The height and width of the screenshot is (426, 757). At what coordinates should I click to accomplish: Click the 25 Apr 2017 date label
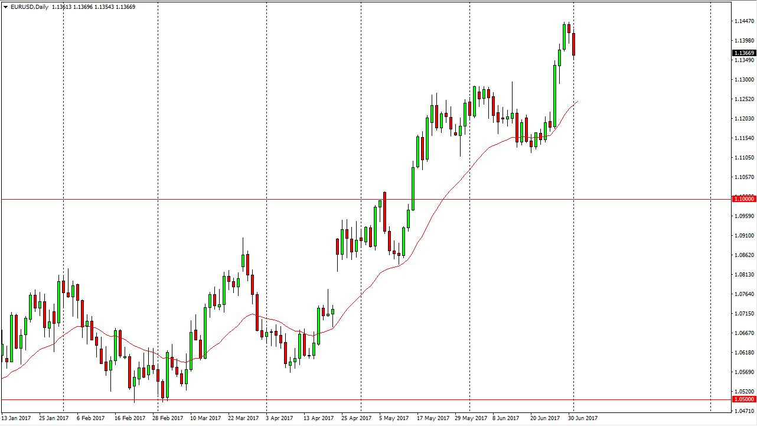click(x=356, y=418)
